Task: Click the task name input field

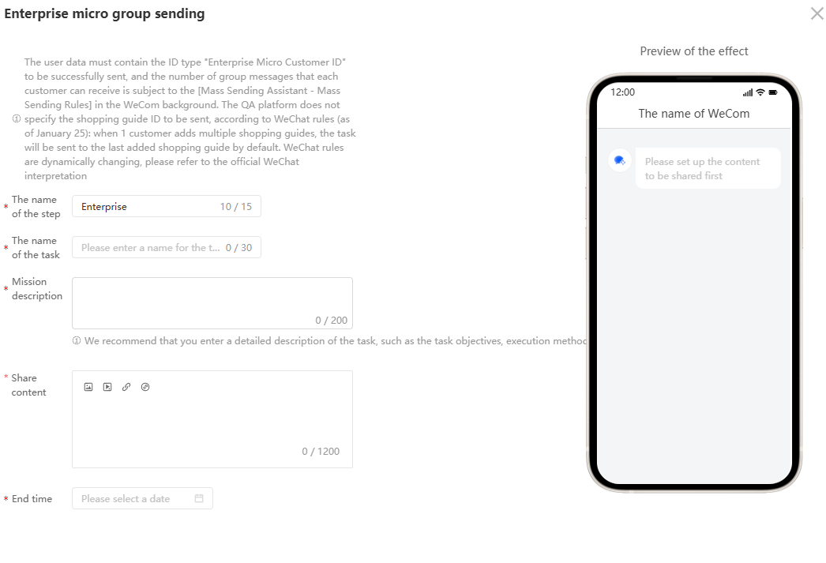Action: point(150,248)
